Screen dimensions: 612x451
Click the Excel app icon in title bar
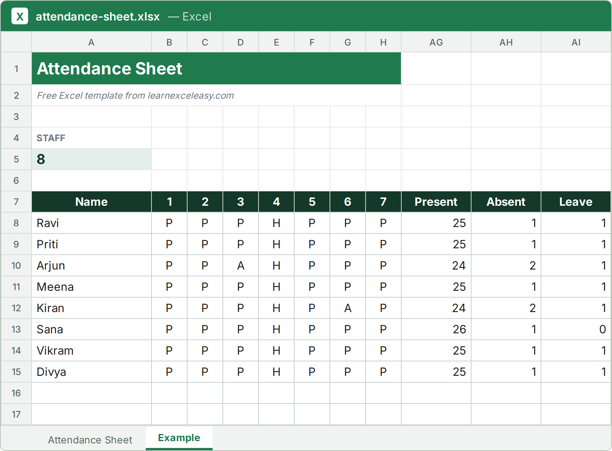pyautogui.click(x=20, y=16)
